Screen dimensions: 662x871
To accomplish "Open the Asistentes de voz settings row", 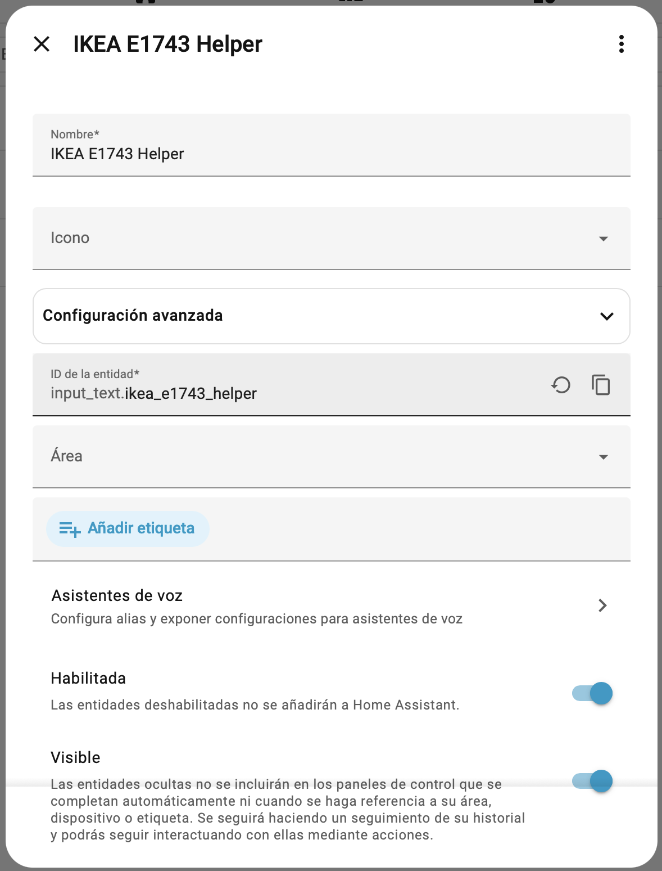I will tap(256, 607).
